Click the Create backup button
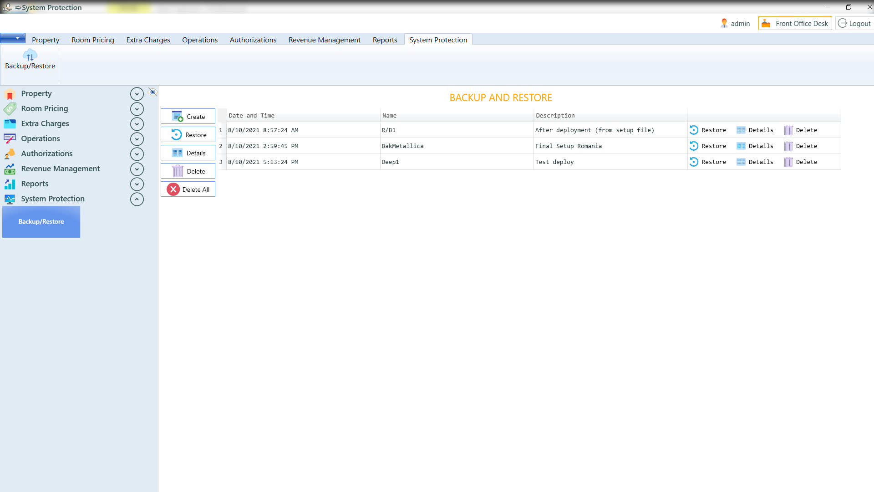874x492 pixels. coord(188,116)
